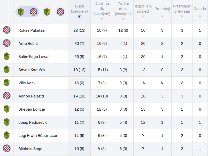Click Hajduk crest beside Rokas Pukštas
The height and width of the screenshot is (156, 208).
click(x=7, y=30)
